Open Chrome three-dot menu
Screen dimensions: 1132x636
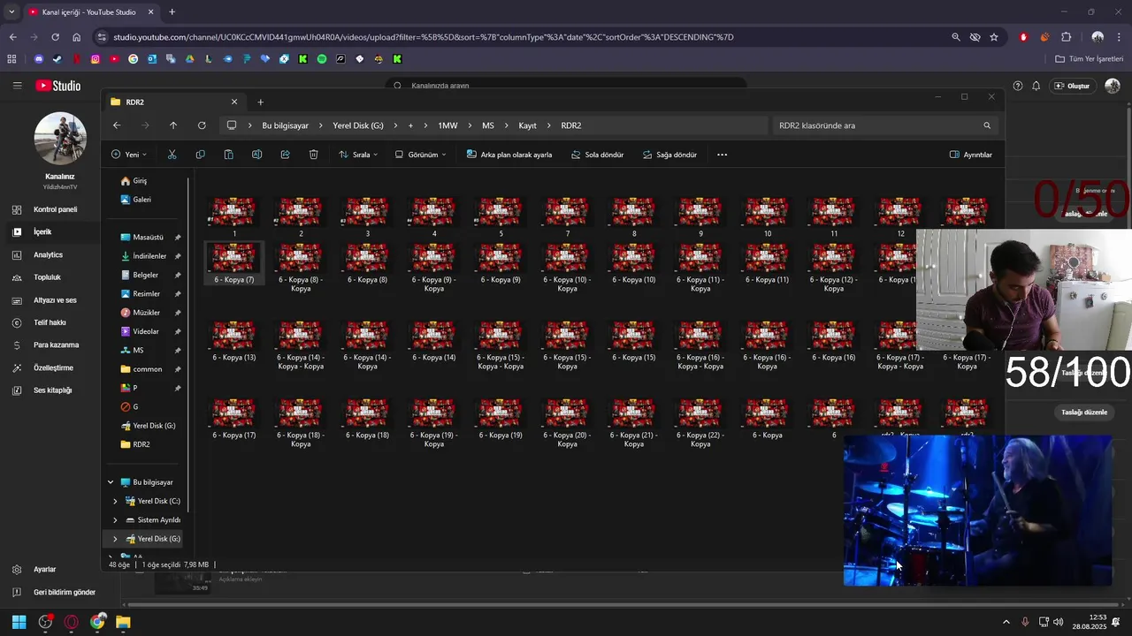tap(1119, 37)
